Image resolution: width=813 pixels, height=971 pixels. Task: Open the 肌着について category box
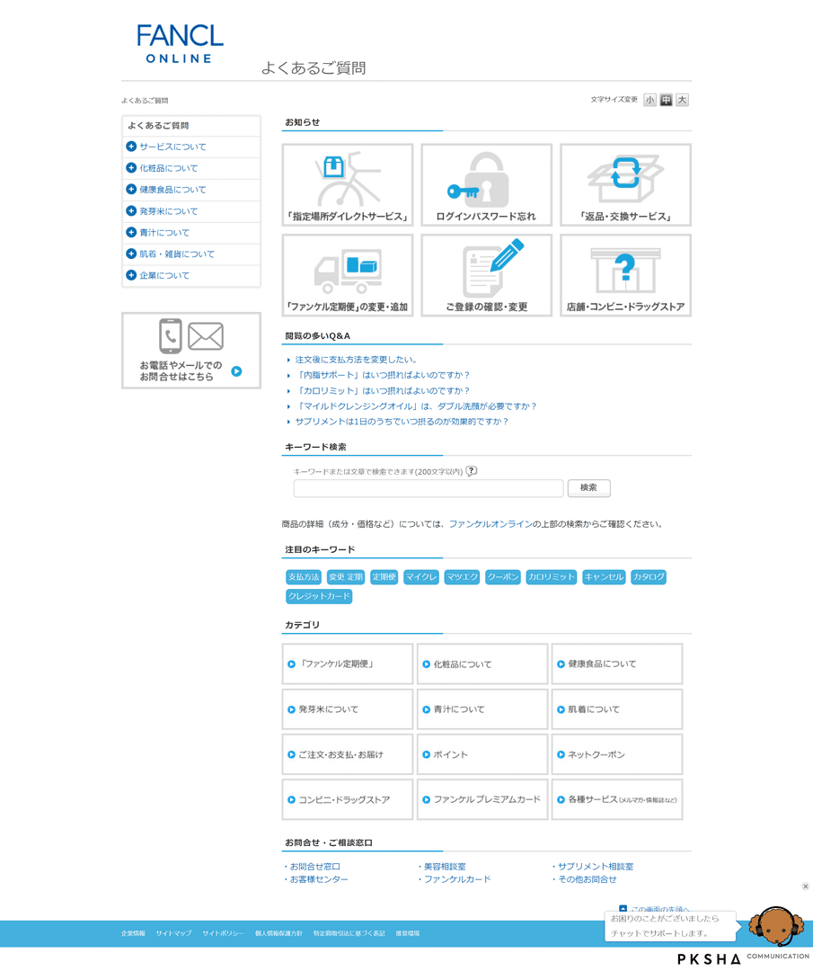pos(617,709)
